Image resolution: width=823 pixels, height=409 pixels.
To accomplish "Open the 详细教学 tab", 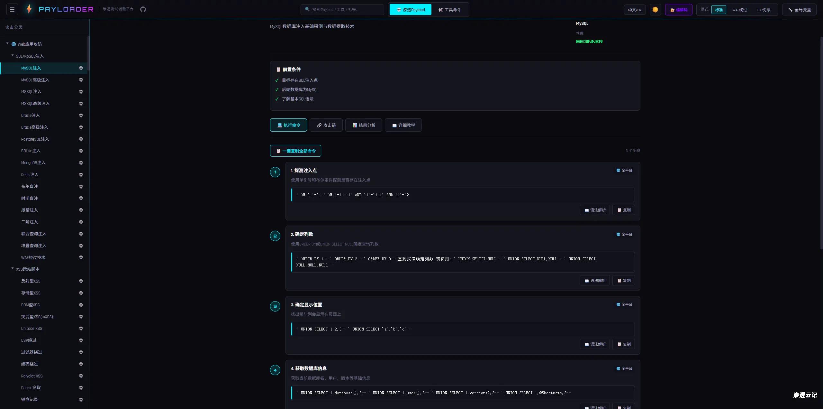I will (x=403, y=125).
